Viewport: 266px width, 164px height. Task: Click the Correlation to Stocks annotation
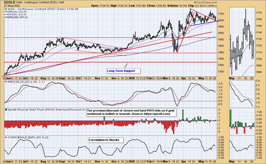pyautogui.click(x=106, y=140)
